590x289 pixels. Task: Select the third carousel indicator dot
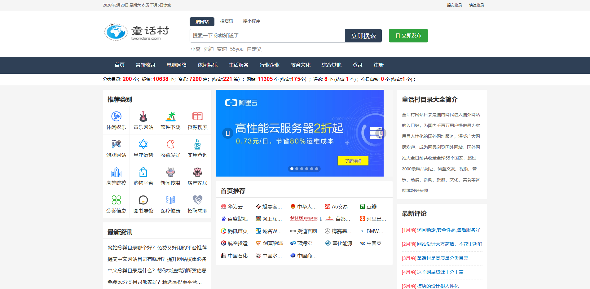click(302, 169)
